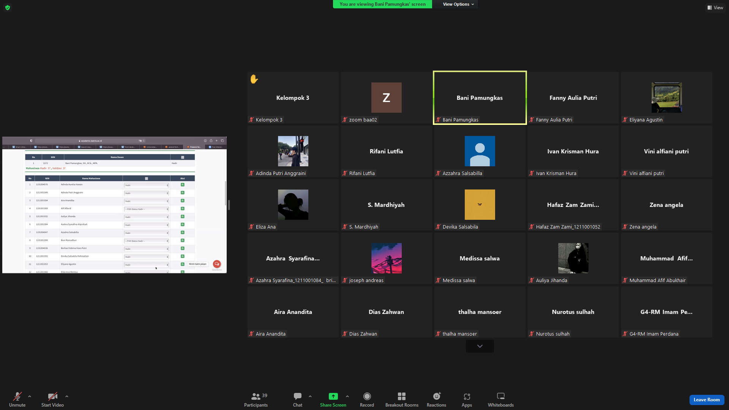This screenshot has width=729, height=410.
Task: Open attendance dropdown for Auliya Jihanda
Action: click(x=147, y=217)
